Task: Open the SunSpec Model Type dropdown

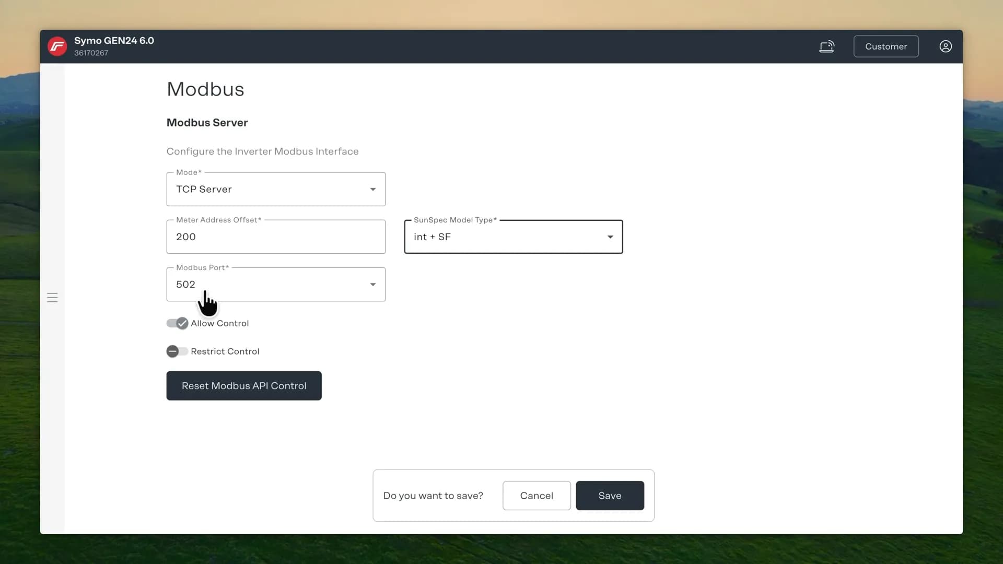Action: [x=514, y=237]
